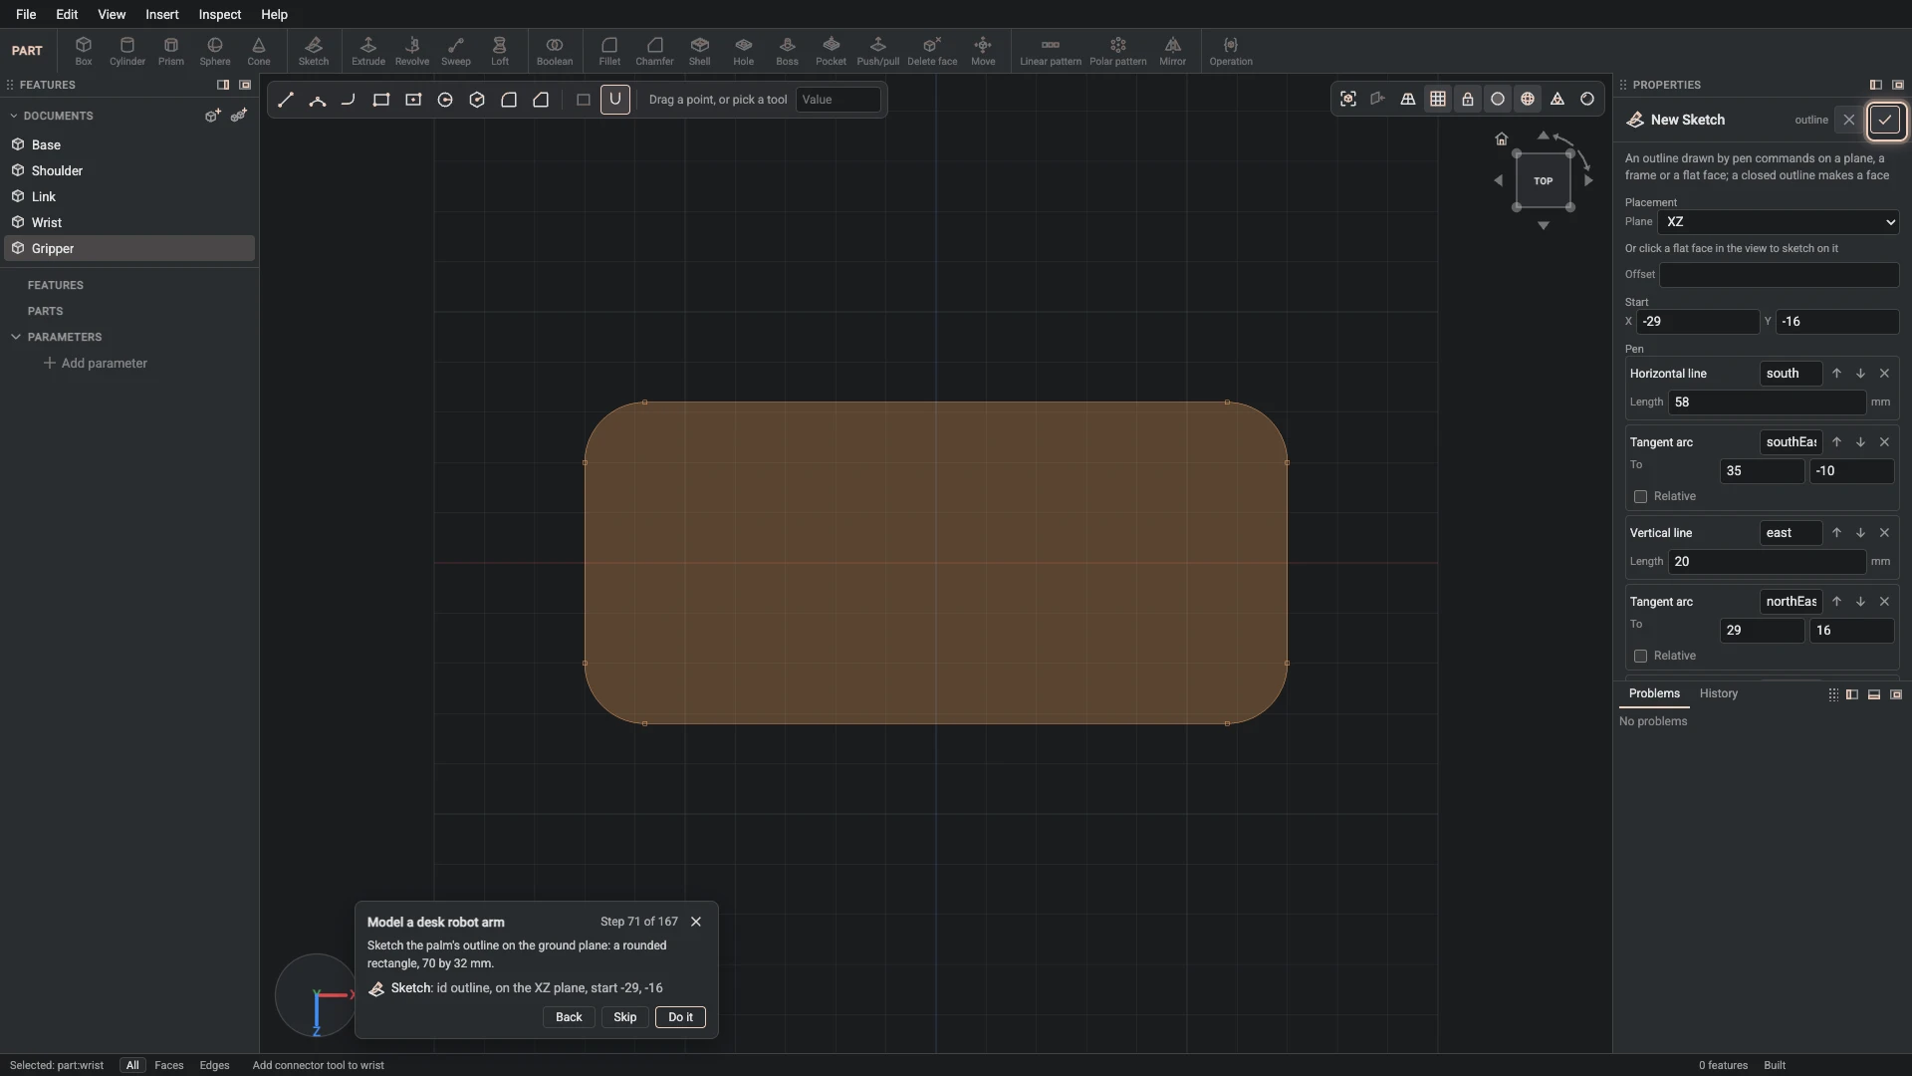Toggle the lock view button
The width and height of the screenshot is (1912, 1076).
click(1468, 100)
